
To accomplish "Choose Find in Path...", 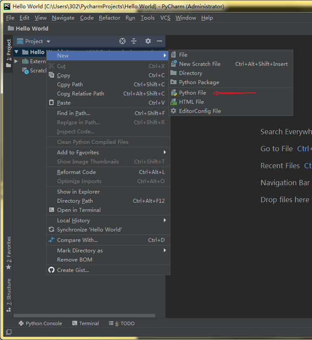I will tap(108, 113).
